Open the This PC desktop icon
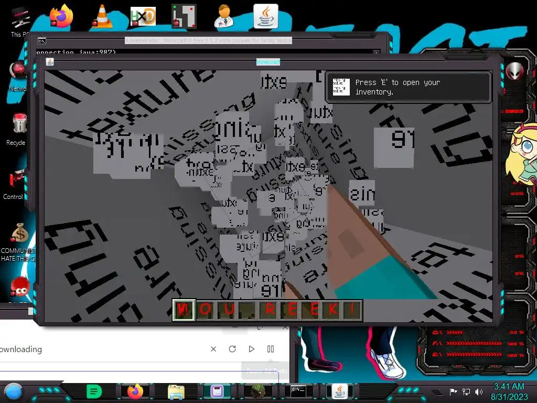The image size is (537, 403). [20, 22]
